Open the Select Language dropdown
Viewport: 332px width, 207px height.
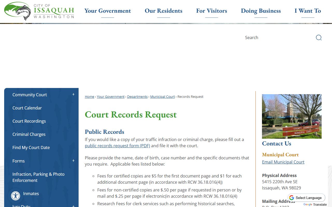[306, 198]
